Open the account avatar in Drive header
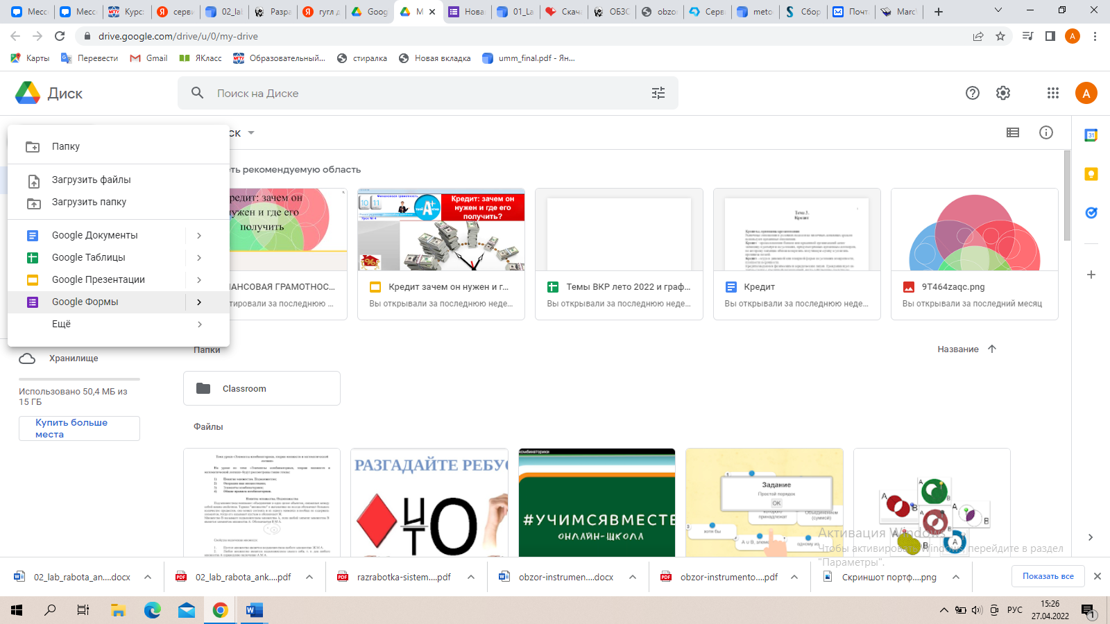 click(x=1086, y=93)
